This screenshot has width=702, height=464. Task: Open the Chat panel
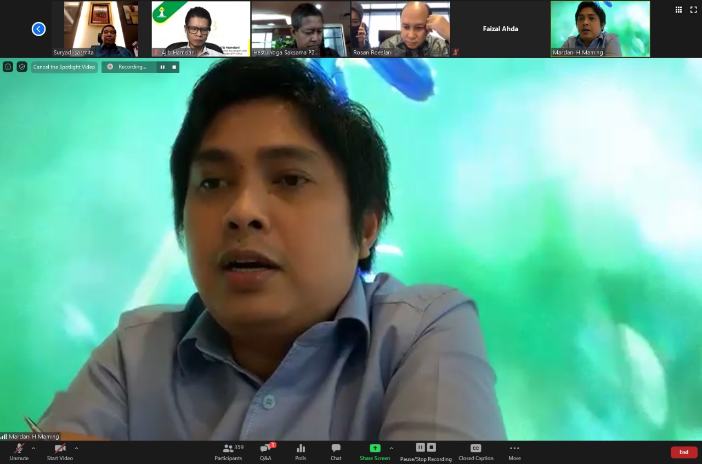pos(336,452)
